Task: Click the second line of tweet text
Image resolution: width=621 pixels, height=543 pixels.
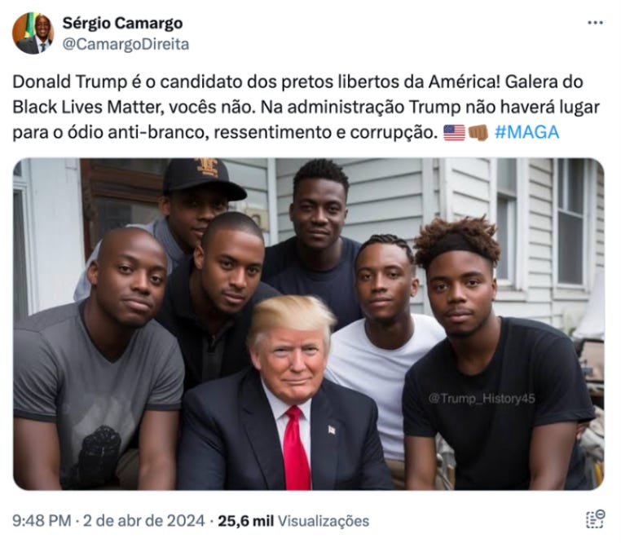Action: tap(306, 107)
